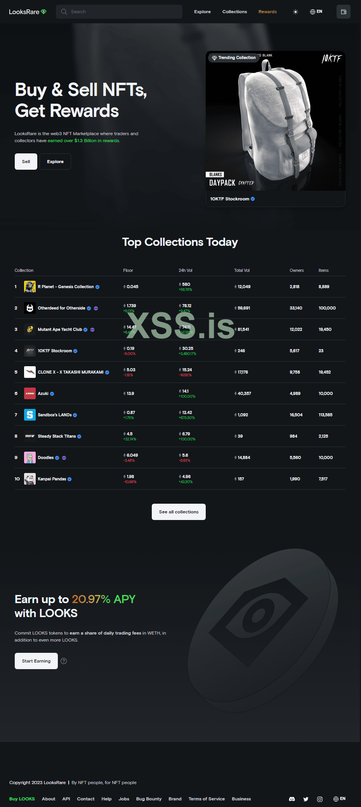361x807 pixels.
Task: Open the R Planet collection avatar
Action: pos(30,287)
